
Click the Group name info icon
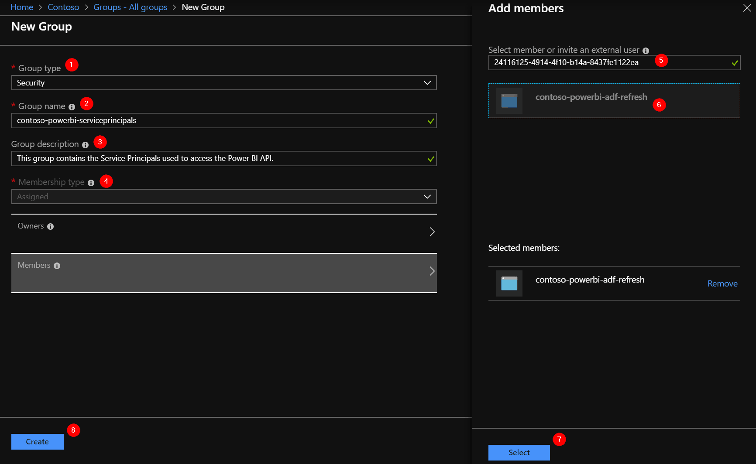click(72, 107)
